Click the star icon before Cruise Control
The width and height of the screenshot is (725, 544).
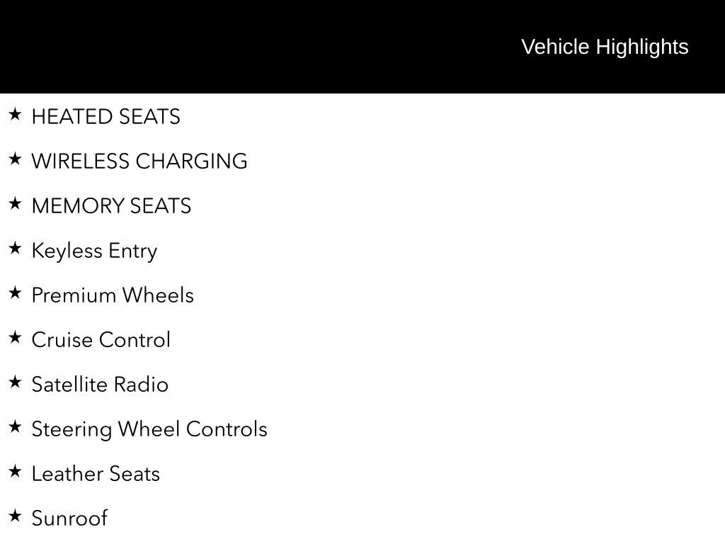tap(15, 337)
